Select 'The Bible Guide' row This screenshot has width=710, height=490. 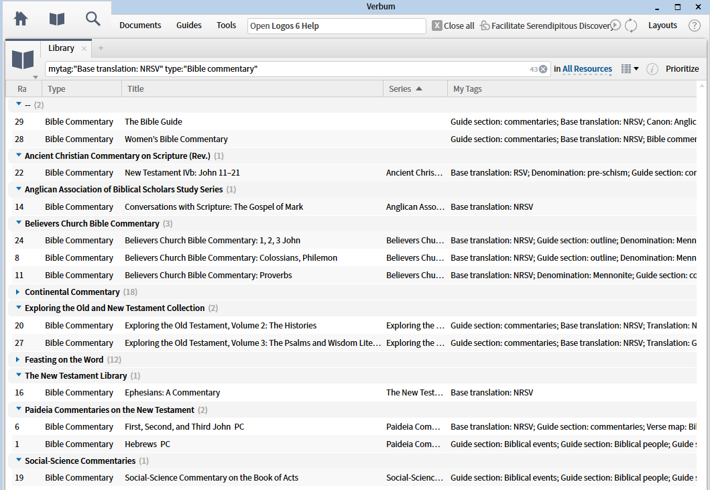pos(352,122)
